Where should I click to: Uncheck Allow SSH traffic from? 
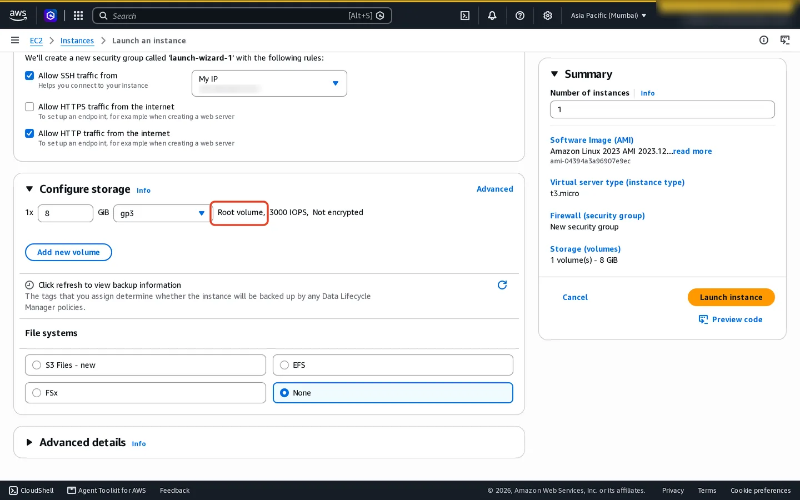[x=29, y=76]
